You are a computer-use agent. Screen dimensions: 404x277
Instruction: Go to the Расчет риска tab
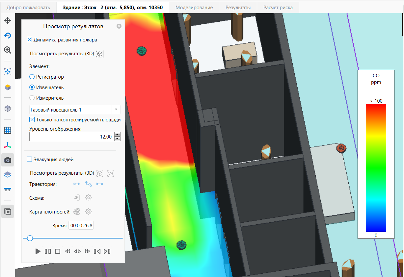[278, 7]
